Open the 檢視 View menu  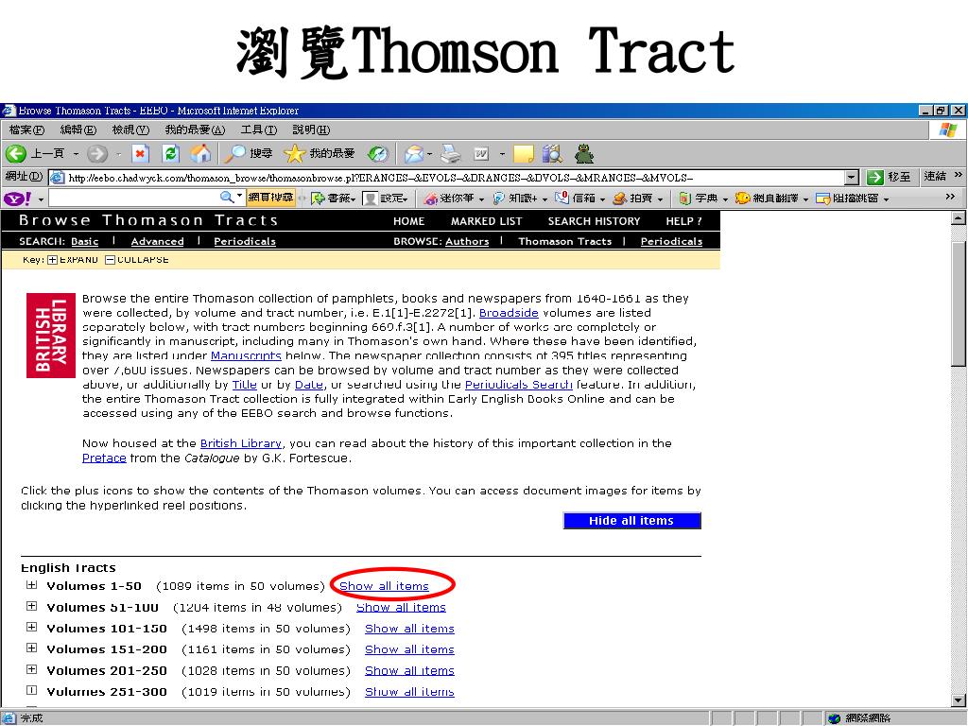pyautogui.click(x=130, y=130)
